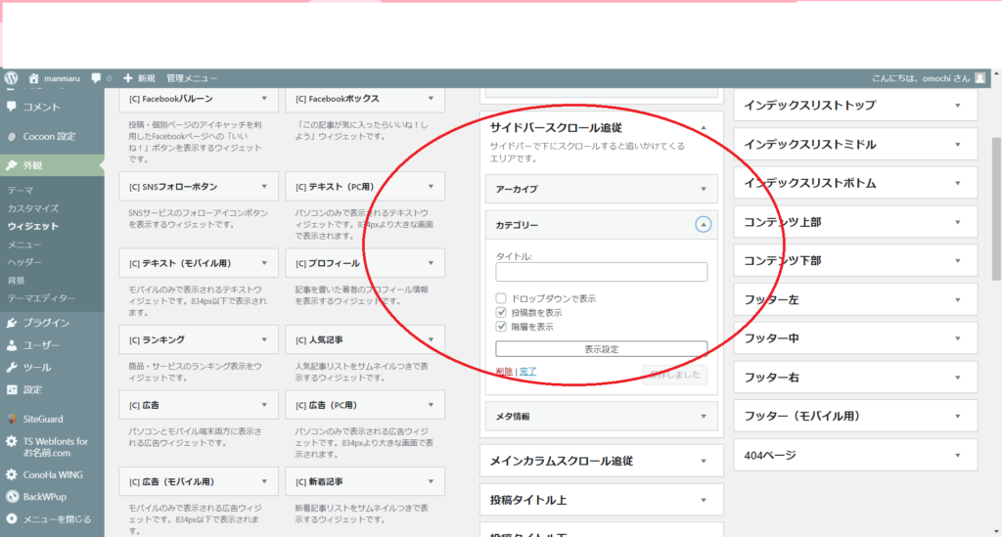Open the WordPress logo menu

[11, 78]
